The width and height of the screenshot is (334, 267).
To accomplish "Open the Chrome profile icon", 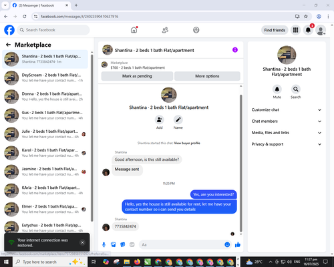I will pos(319,17).
